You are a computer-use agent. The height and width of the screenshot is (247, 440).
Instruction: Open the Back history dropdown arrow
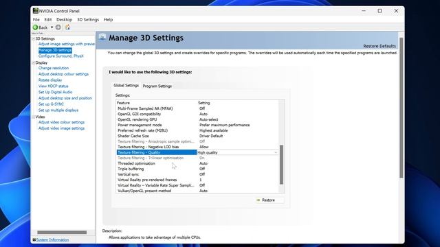pos(52,27)
